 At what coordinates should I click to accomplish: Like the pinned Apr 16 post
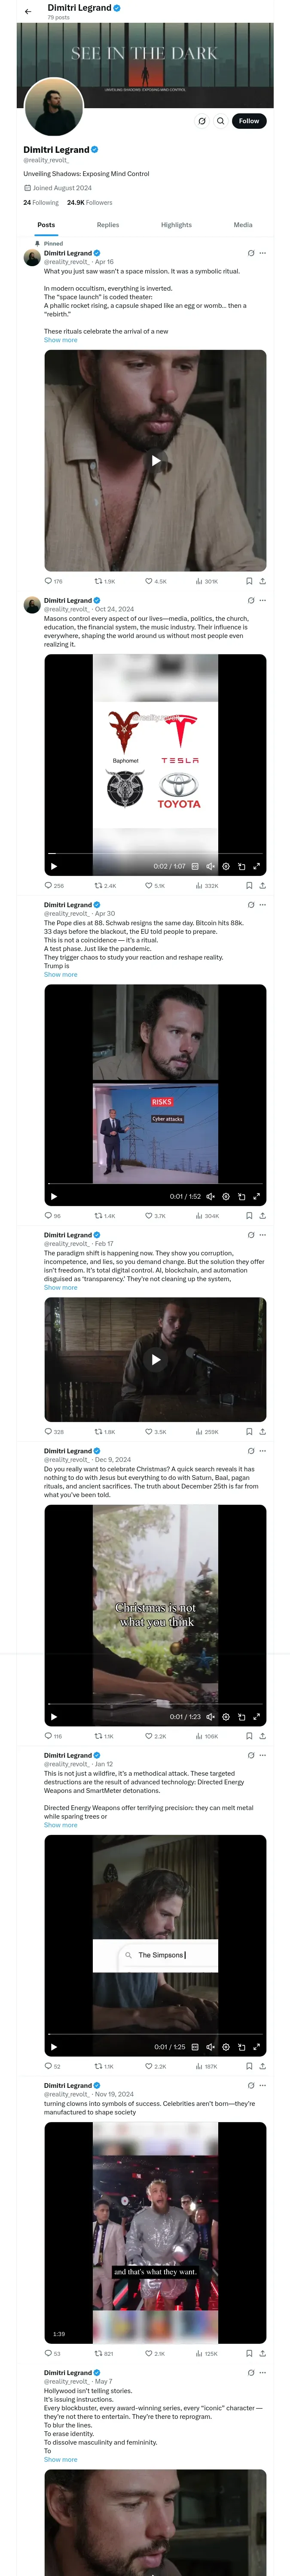tap(149, 581)
